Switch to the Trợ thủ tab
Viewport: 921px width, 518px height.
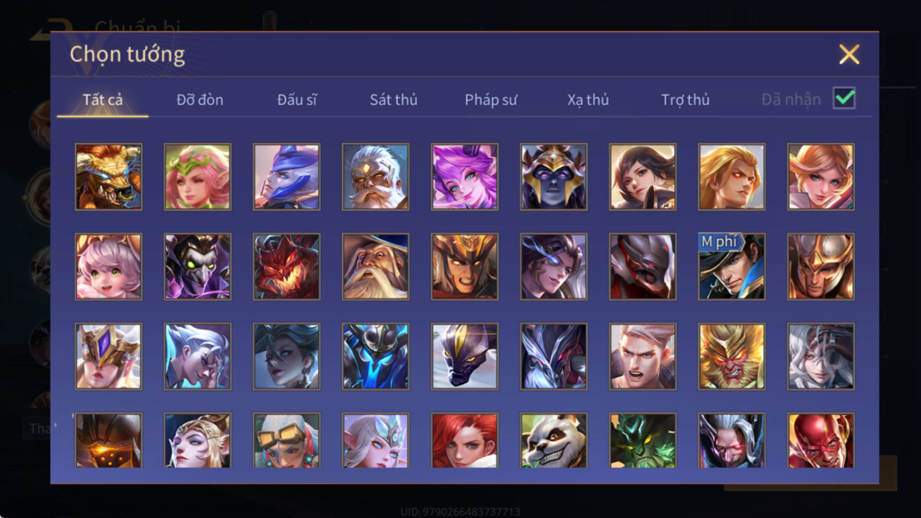pyautogui.click(x=685, y=99)
